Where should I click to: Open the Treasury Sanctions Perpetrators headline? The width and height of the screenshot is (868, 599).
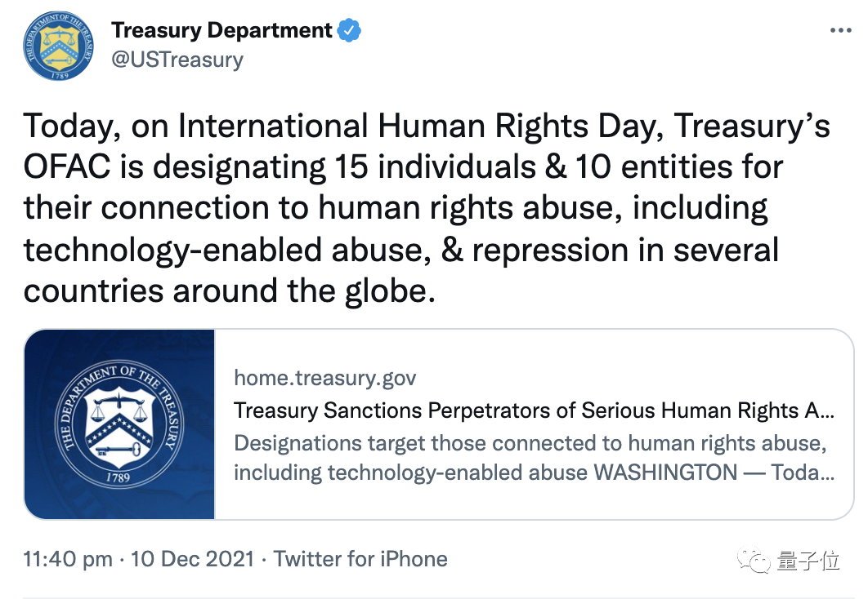(x=534, y=410)
